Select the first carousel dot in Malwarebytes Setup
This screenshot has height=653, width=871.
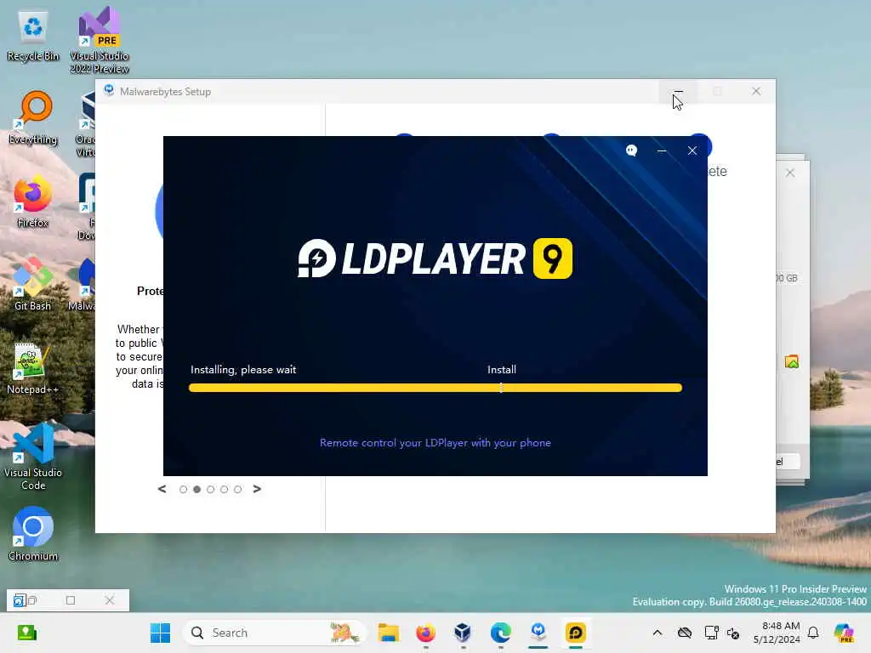click(x=184, y=489)
